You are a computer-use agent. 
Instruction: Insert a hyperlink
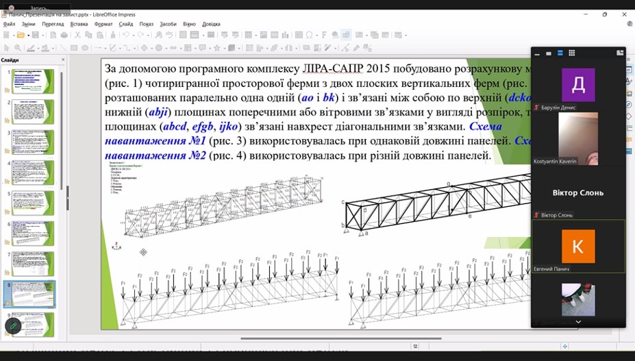336,35
